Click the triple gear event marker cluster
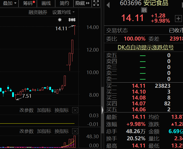Screen dimensions: 183x149 pyautogui.click(x=72, y=20)
